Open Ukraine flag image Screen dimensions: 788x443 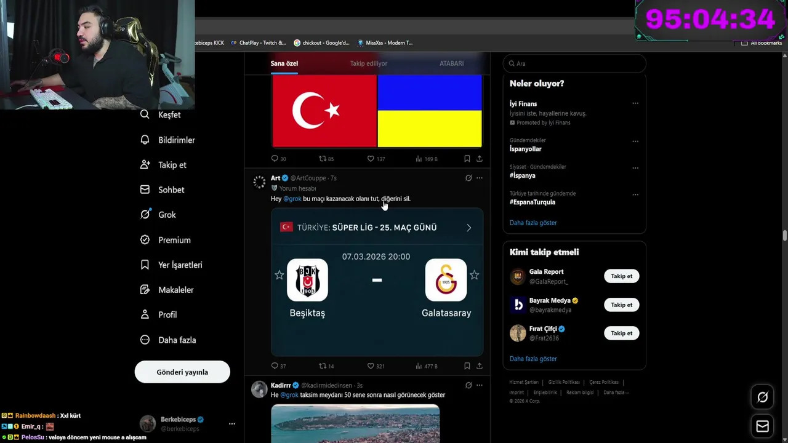pyautogui.click(x=430, y=111)
